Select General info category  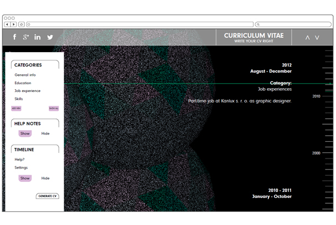pos(25,75)
